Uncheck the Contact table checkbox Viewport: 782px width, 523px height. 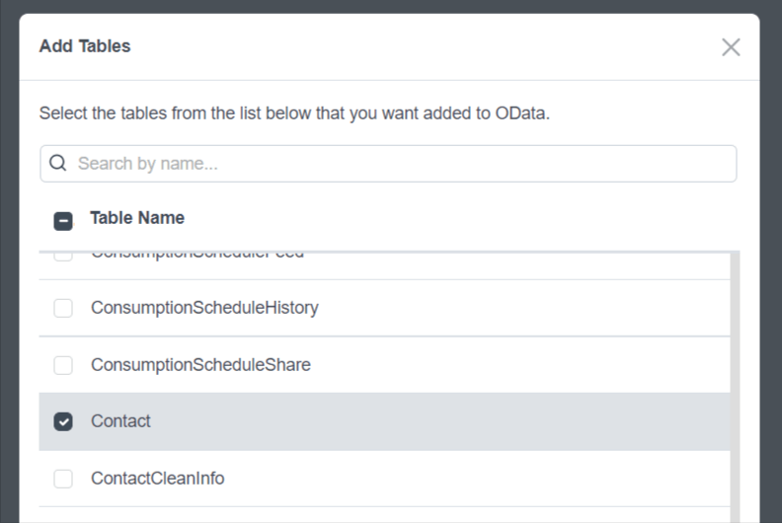click(63, 421)
